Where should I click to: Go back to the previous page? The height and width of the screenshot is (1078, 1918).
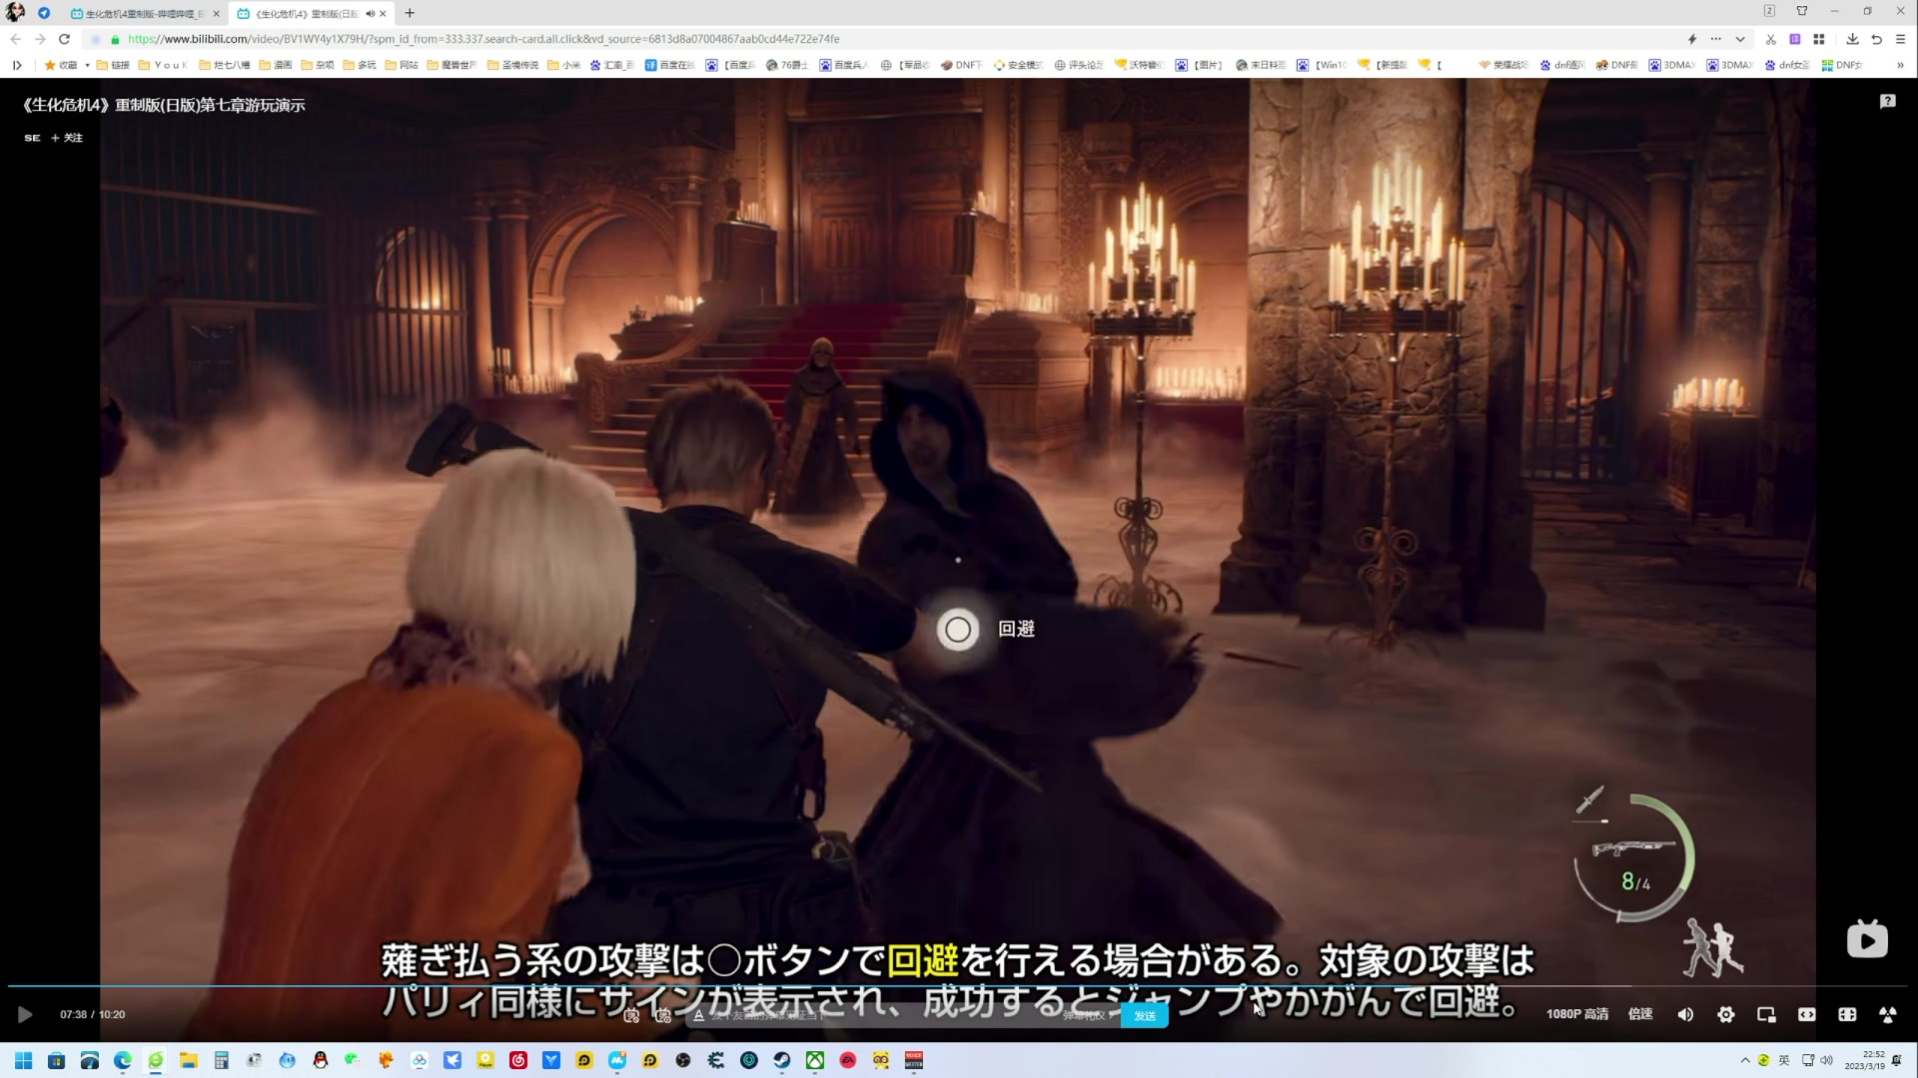click(15, 39)
